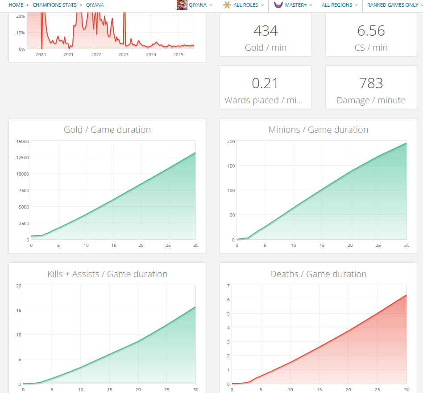Expand the ALL REGIONS dropdown
This screenshot has width=423, height=393.
(340, 5)
